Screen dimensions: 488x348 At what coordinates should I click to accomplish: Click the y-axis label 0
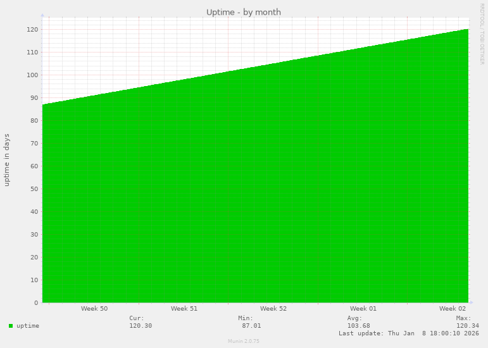coord(36,302)
